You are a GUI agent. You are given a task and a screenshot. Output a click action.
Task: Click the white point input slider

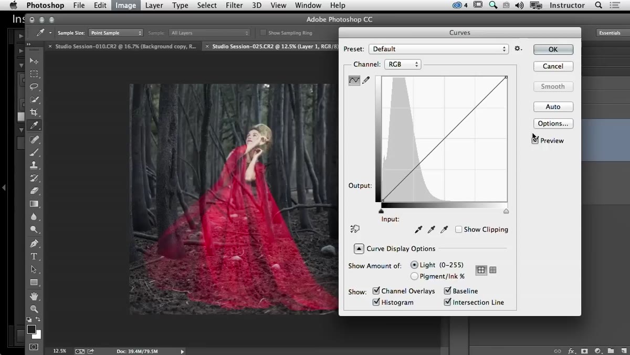506,211
